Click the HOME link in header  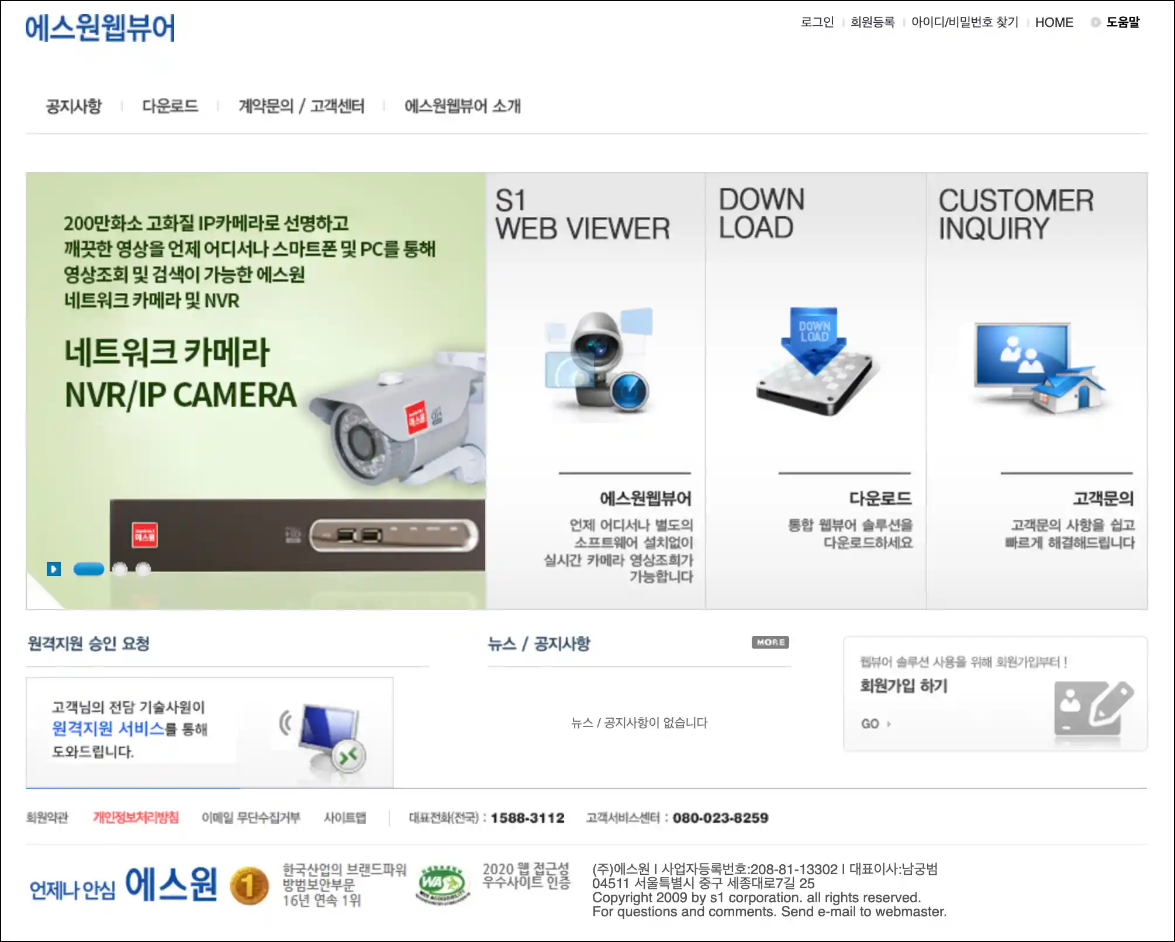pos(1054,22)
